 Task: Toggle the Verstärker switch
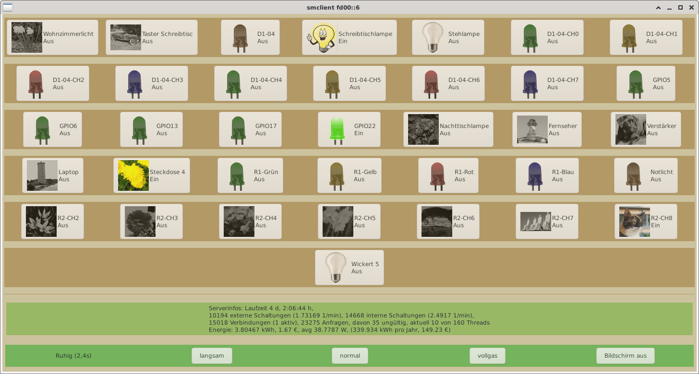point(646,129)
